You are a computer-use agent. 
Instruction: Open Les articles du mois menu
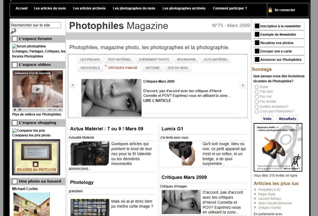click(50, 8)
